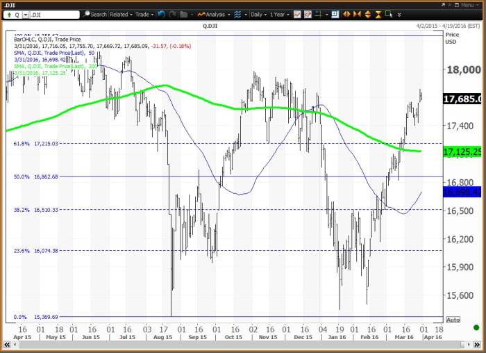The height and width of the screenshot is (353, 486).
Task: Click the green up-arrow quote icon
Action: pos(9,15)
